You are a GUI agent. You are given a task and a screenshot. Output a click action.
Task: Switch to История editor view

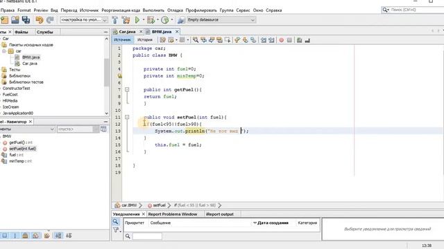click(x=145, y=40)
